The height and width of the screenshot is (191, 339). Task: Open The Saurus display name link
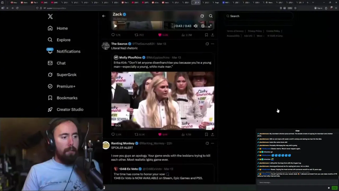click(119, 44)
